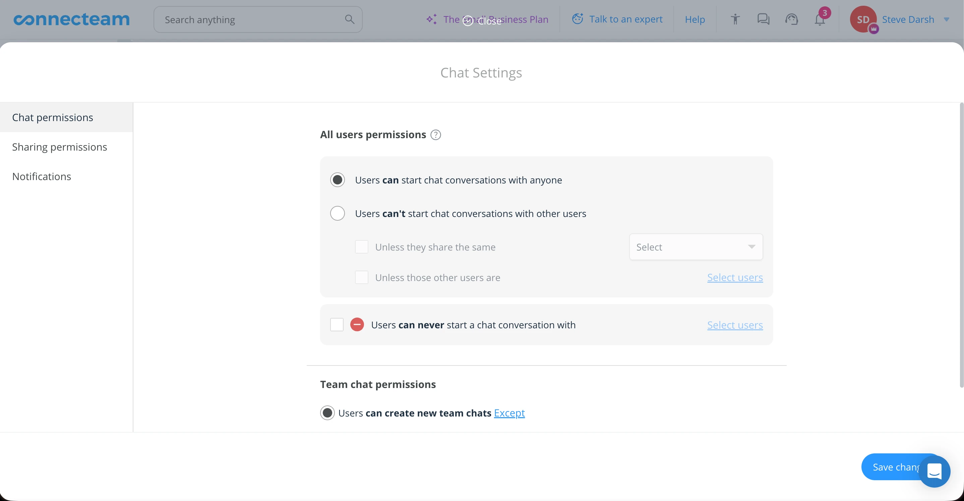This screenshot has width=964, height=501.
Task: Click the settings panel vertical scrollbar
Action: click(961, 245)
